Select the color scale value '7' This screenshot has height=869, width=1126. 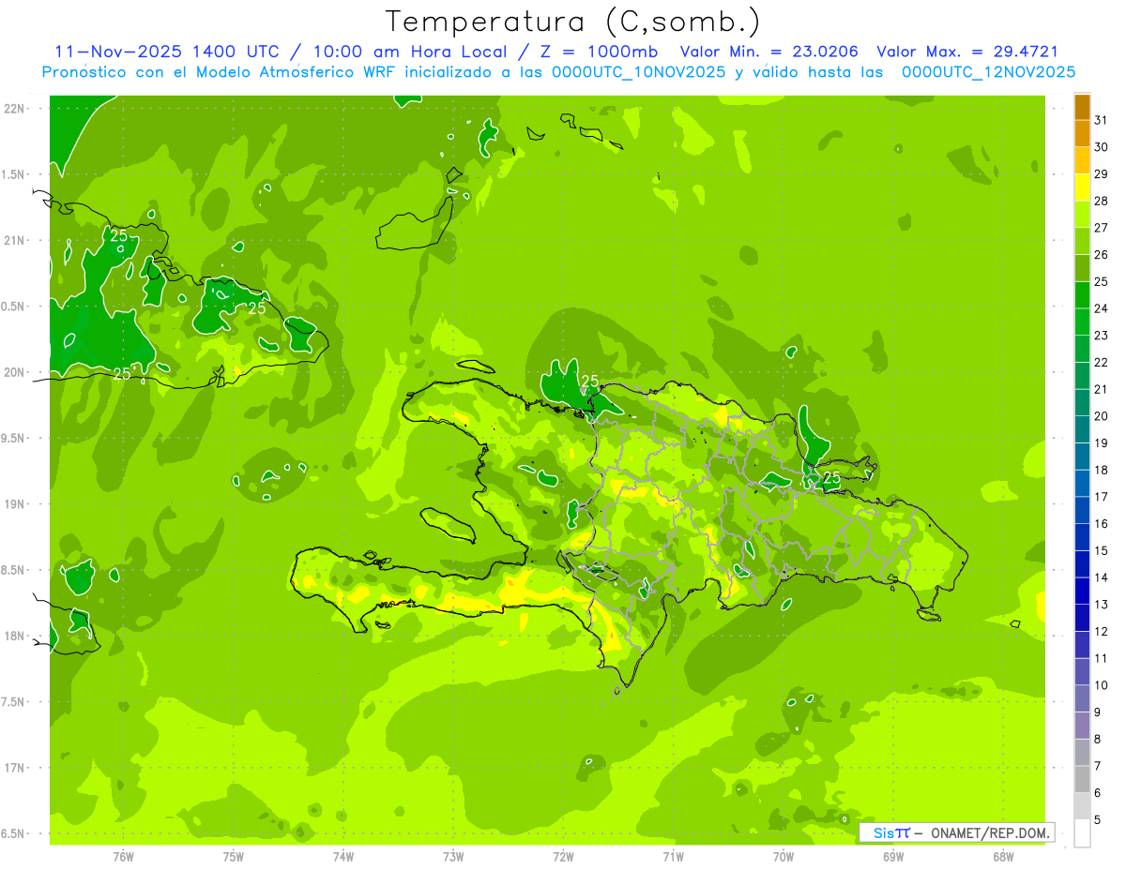coord(1098,767)
